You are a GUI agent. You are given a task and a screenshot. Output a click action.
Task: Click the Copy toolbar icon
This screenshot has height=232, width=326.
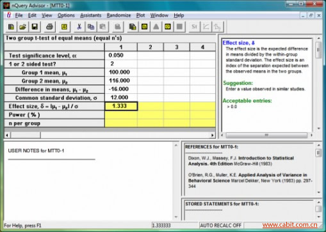tap(91, 27)
